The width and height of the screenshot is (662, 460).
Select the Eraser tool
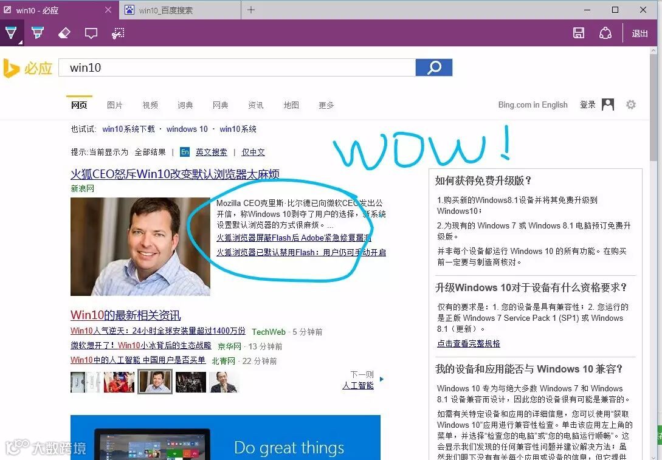point(64,33)
